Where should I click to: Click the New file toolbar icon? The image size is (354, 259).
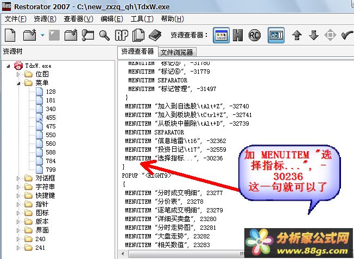[x=10, y=35]
